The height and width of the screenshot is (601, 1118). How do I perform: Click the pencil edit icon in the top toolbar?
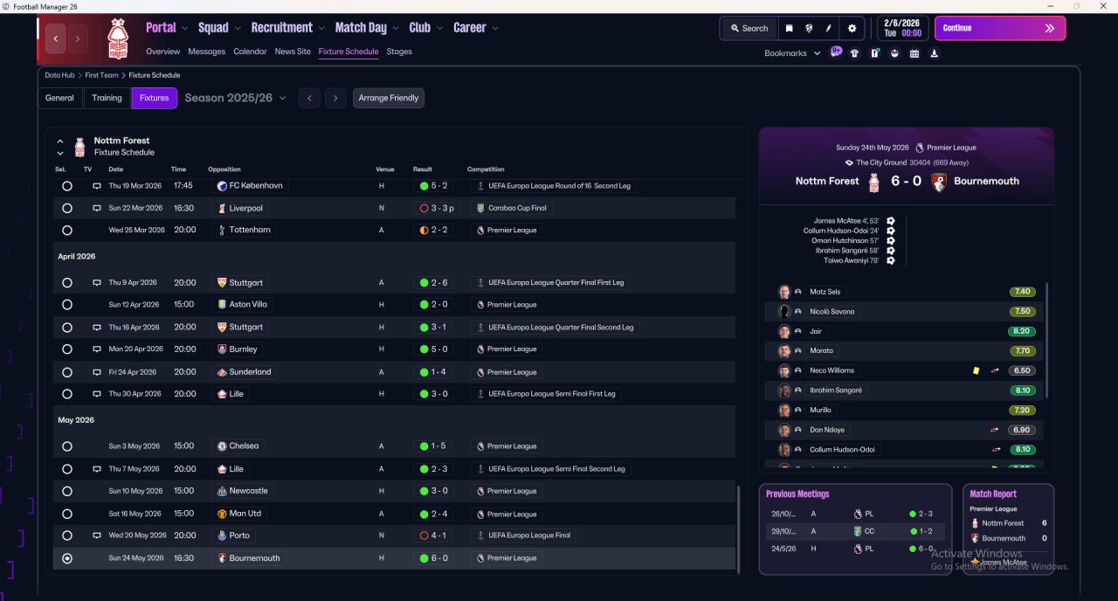829,28
